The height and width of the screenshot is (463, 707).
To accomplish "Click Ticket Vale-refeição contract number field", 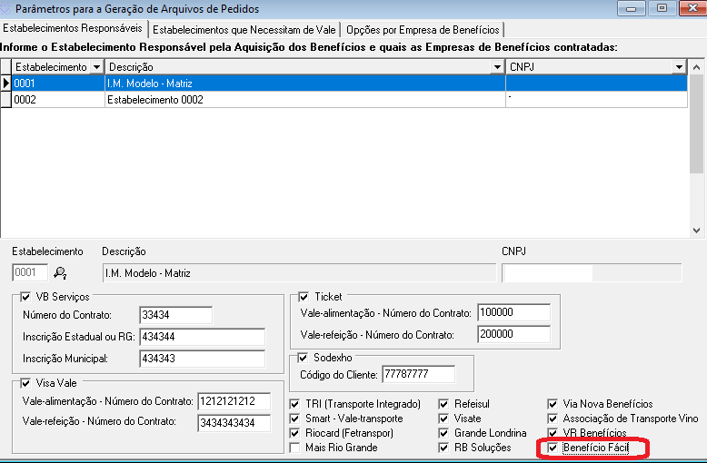I will click(x=513, y=334).
